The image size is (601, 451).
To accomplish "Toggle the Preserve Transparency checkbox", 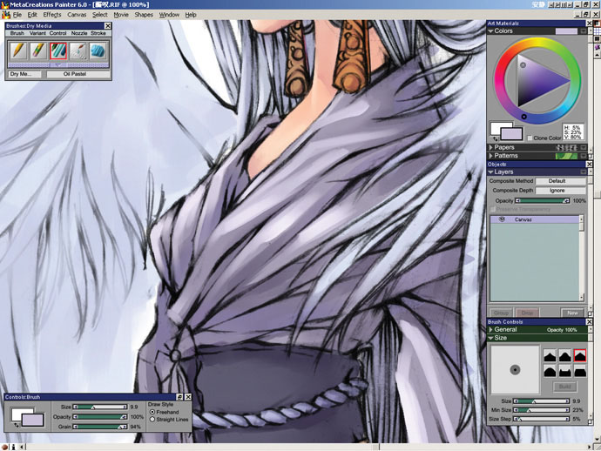I will click(493, 209).
